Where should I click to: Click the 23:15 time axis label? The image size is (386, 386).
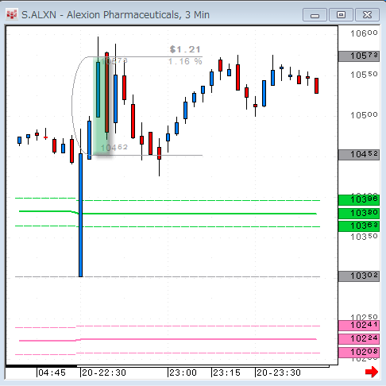(226, 372)
